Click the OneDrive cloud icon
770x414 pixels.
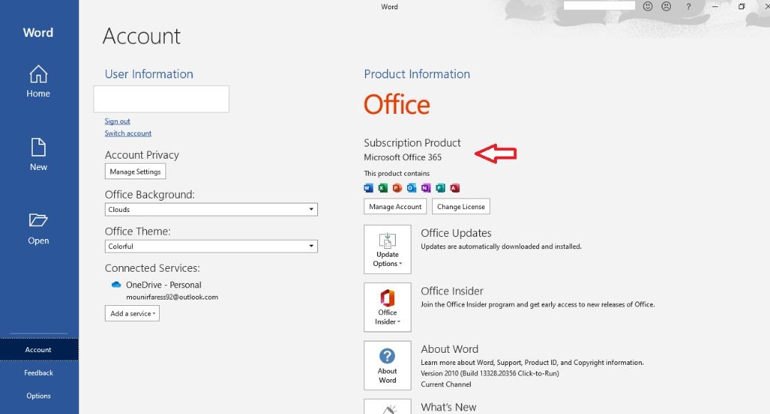coord(116,285)
